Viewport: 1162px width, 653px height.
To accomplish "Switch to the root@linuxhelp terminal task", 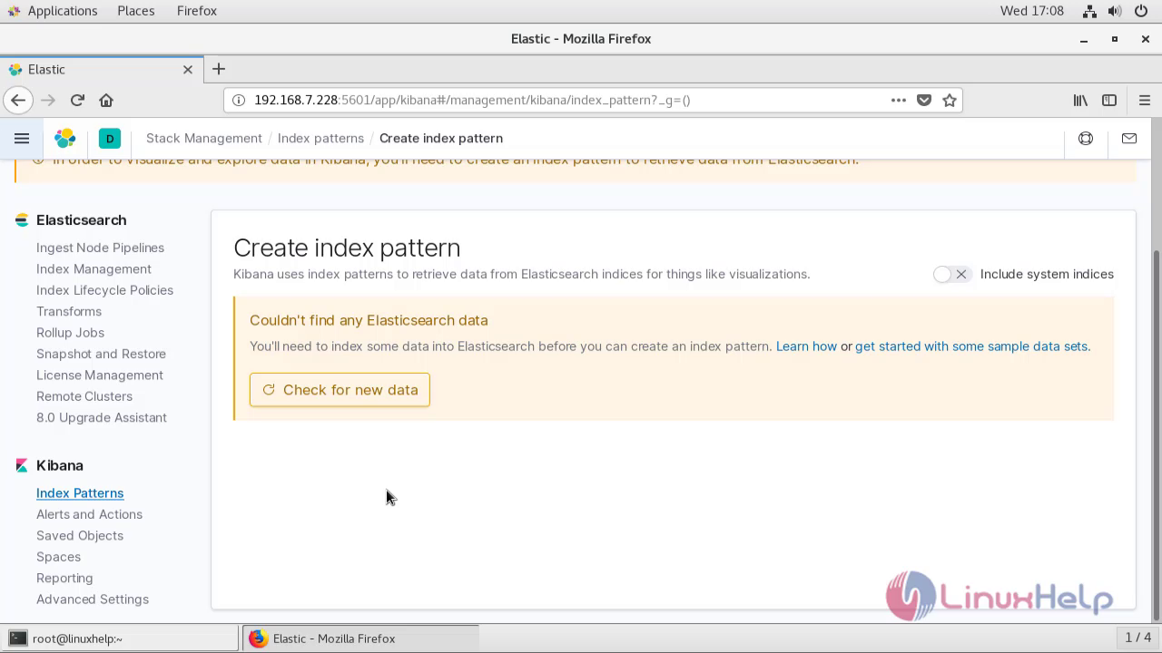I will [121, 638].
